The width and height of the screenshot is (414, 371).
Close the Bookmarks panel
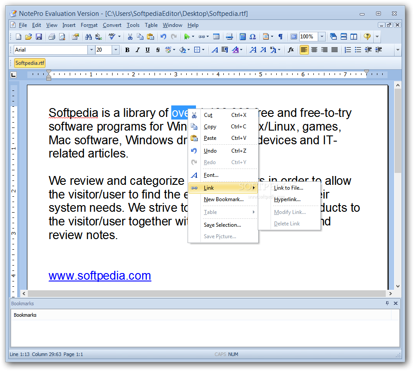pyautogui.click(x=395, y=304)
